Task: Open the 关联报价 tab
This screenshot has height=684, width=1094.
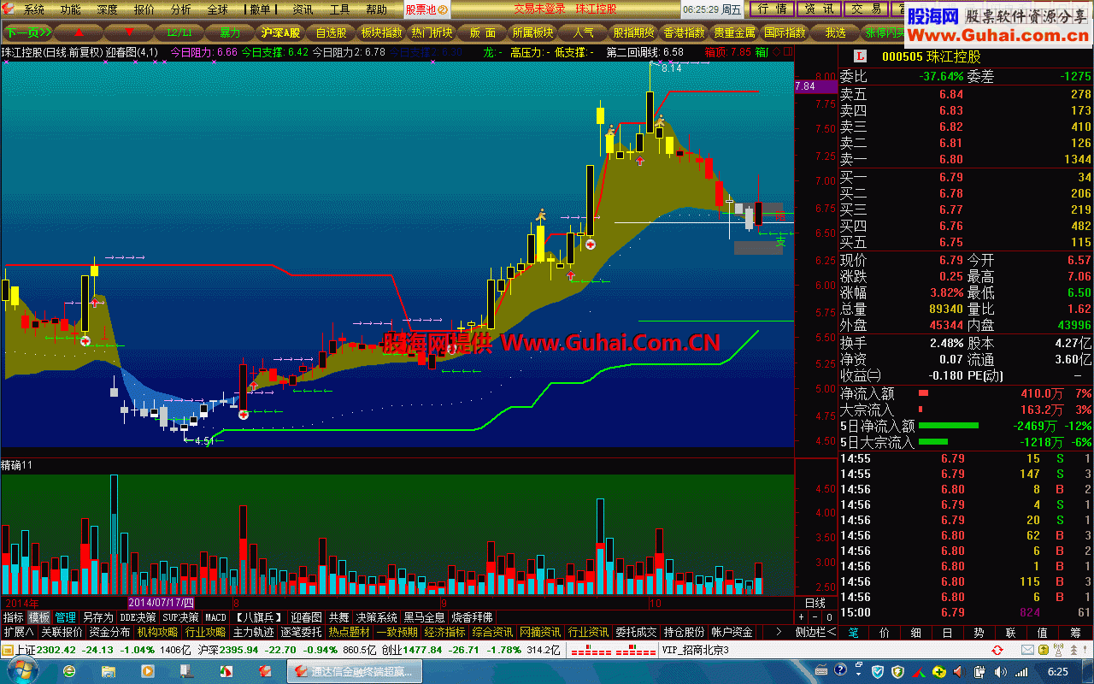Action: [x=62, y=632]
